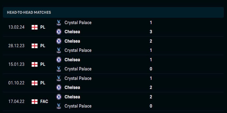
Task: Select the FAC competition label
Action: coord(44,101)
